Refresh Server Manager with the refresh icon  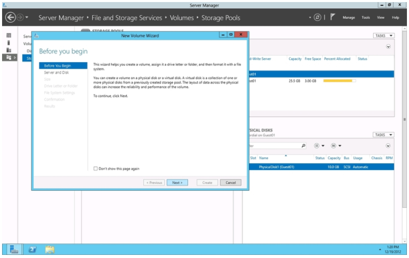pyautogui.click(x=317, y=18)
